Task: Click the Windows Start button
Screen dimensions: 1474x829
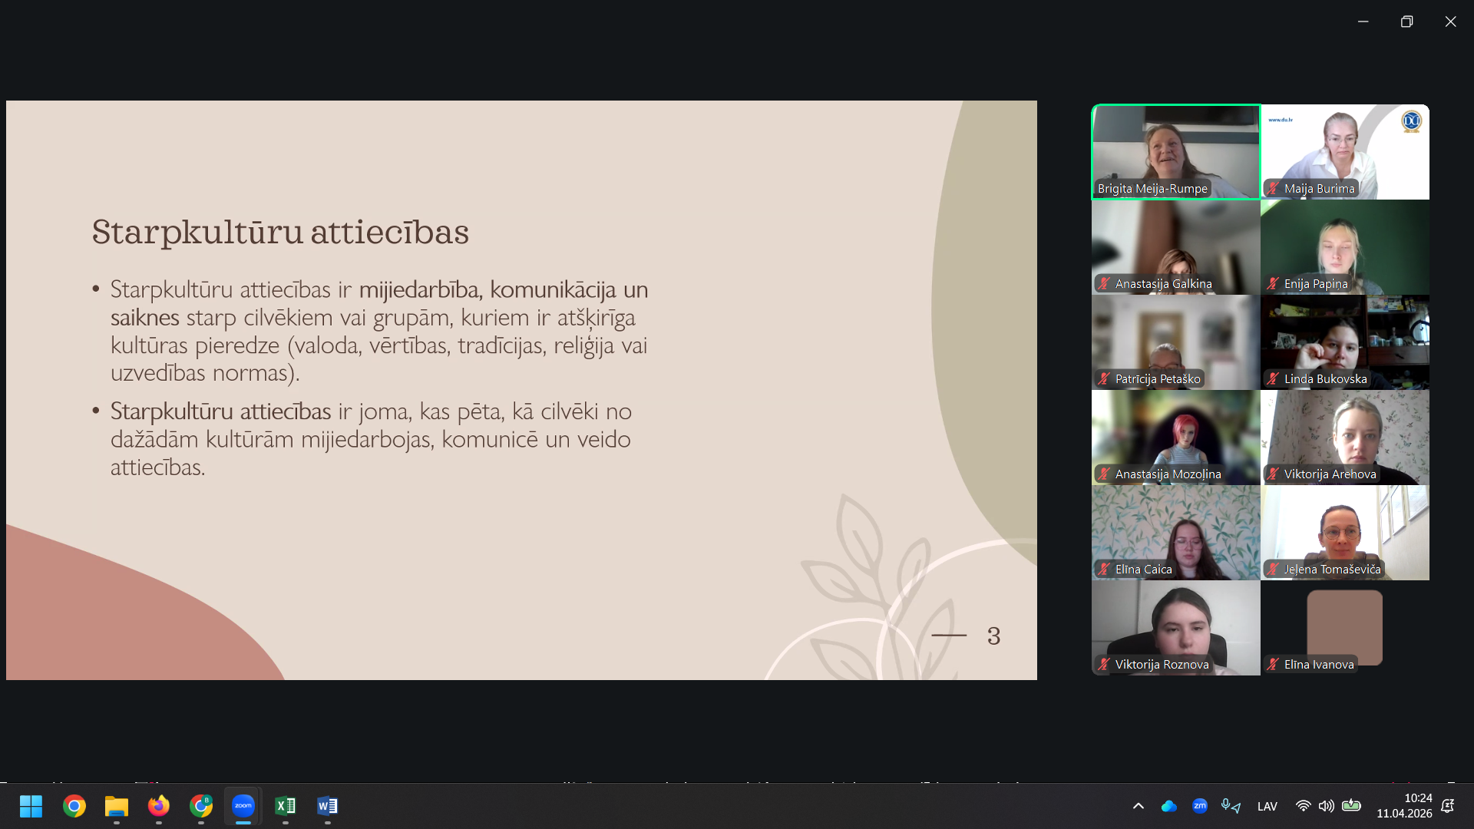Action: [31, 805]
